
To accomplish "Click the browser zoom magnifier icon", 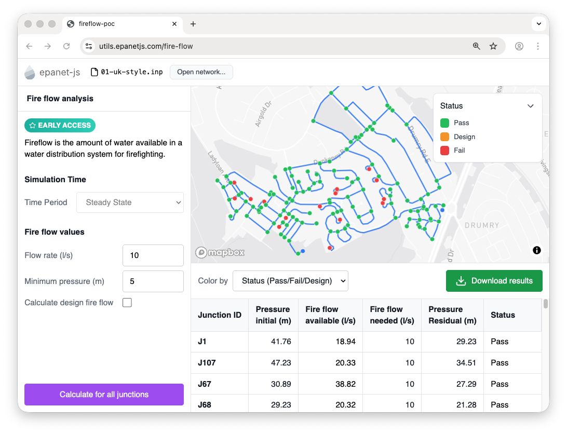I will tap(476, 46).
